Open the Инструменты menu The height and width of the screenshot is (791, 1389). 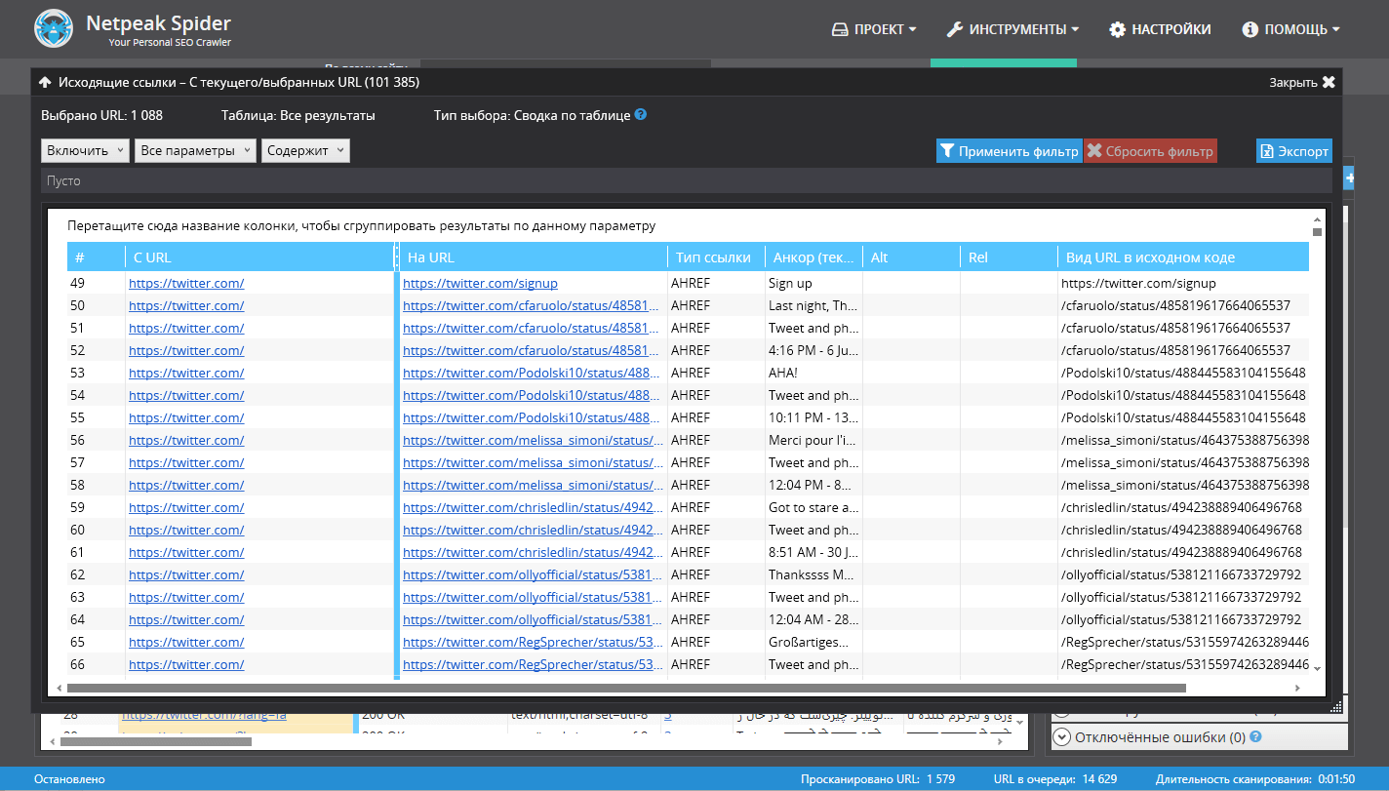(x=1012, y=29)
